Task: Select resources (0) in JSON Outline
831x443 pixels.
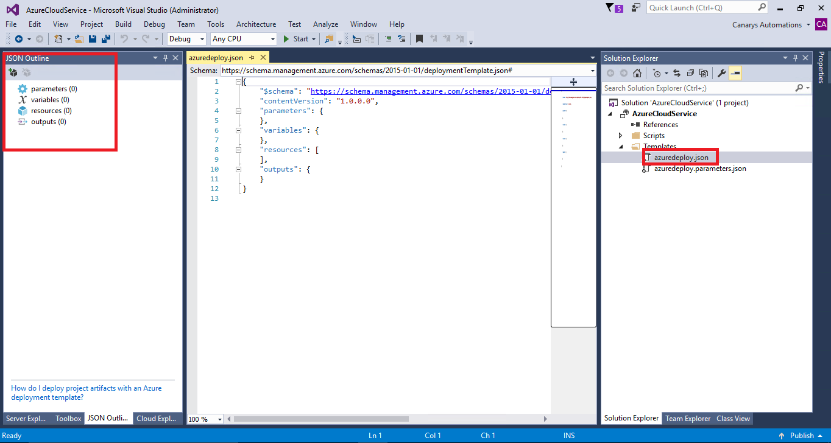Action: [51, 111]
